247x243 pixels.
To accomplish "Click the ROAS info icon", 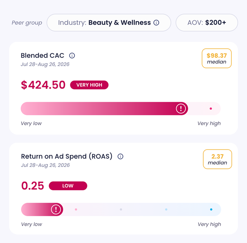I will (120, 156).
